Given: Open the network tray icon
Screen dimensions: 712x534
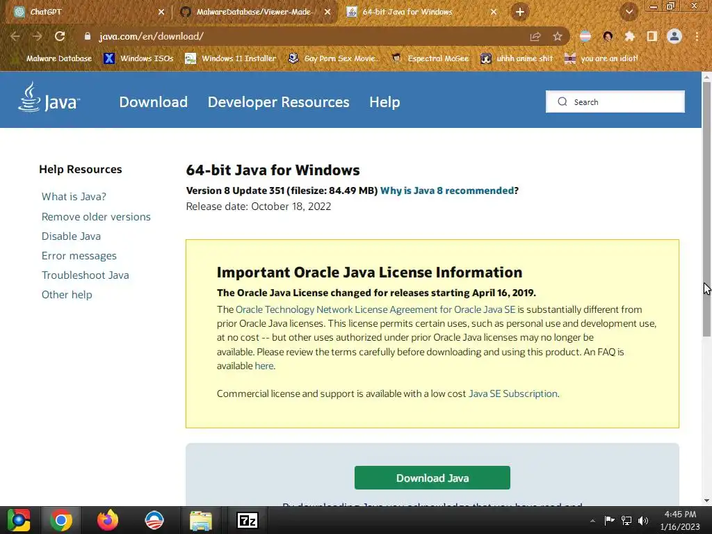Looking at the screenshot, I should tap(626, 521).
